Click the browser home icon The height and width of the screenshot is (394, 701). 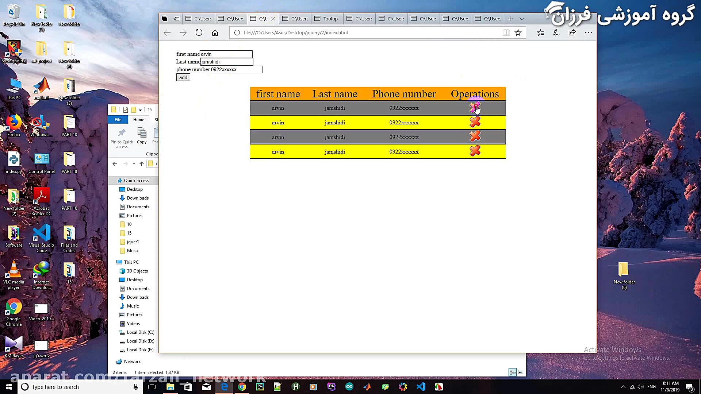pyautogui.click(x=215, y=32)
